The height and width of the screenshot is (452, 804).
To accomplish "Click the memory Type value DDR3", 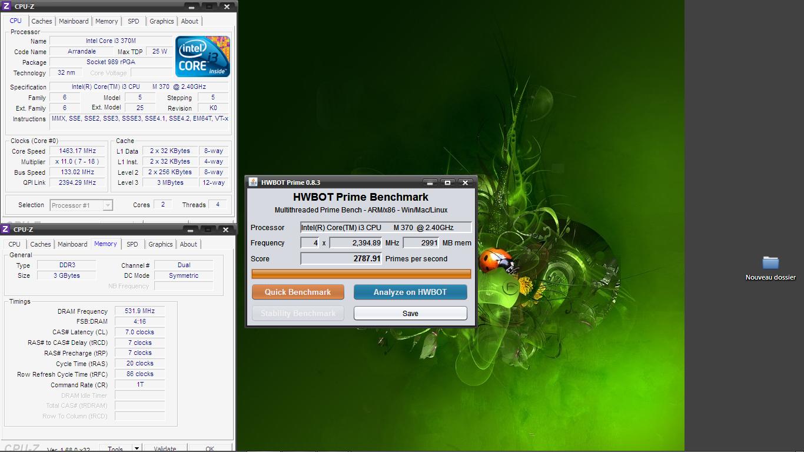I will [67, 265].
